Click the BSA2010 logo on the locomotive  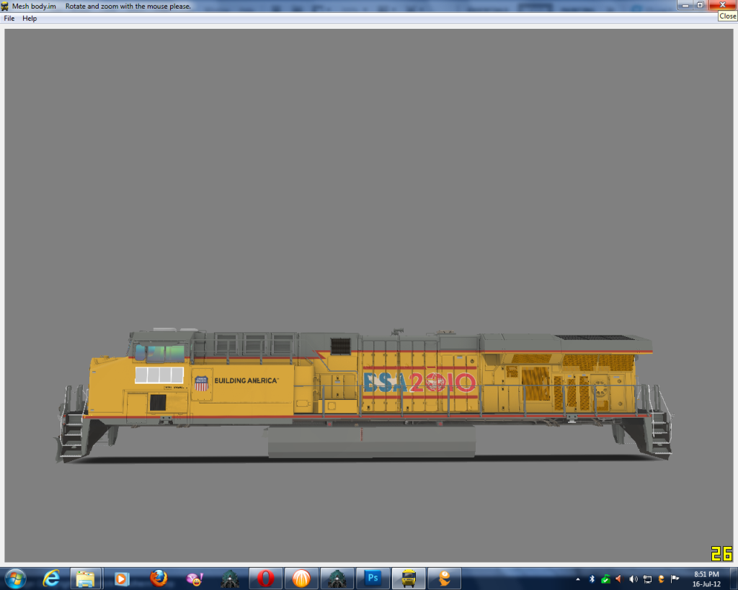tap(419, 382)
